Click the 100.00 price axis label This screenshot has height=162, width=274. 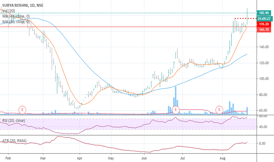pos(264,79)
